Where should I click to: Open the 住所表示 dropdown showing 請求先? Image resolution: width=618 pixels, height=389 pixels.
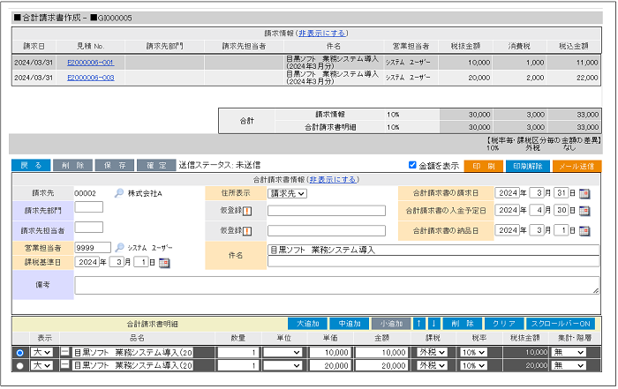click(287, 193)
